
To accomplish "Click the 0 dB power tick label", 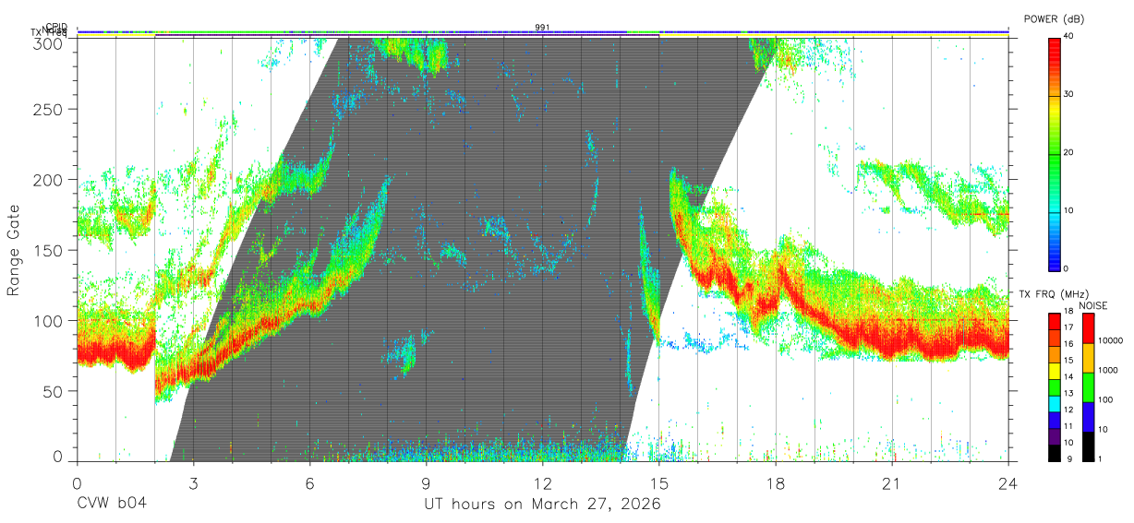I will pos(1068,268).
